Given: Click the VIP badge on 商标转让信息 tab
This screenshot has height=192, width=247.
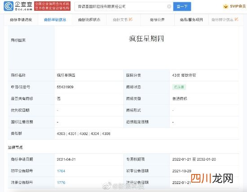Looking at the screenshot, I should coord(236,20).
